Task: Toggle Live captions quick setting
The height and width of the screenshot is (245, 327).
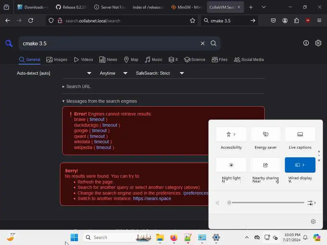Action: [300, 134]
